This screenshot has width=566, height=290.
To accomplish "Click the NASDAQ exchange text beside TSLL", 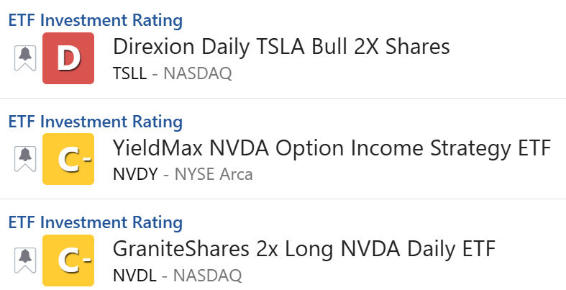I will point(198,73).
